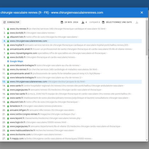Open result 3 stlaurent.hstv.fr la-chirurgie-vasculaire
This screenshot has height=149, width=149.
pos(44,37)
